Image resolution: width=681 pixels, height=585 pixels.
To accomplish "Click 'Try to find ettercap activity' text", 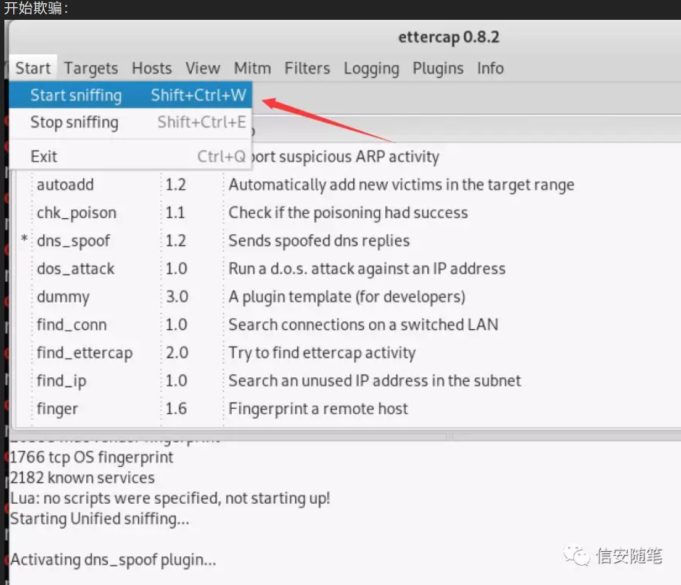I will (322, 353).
